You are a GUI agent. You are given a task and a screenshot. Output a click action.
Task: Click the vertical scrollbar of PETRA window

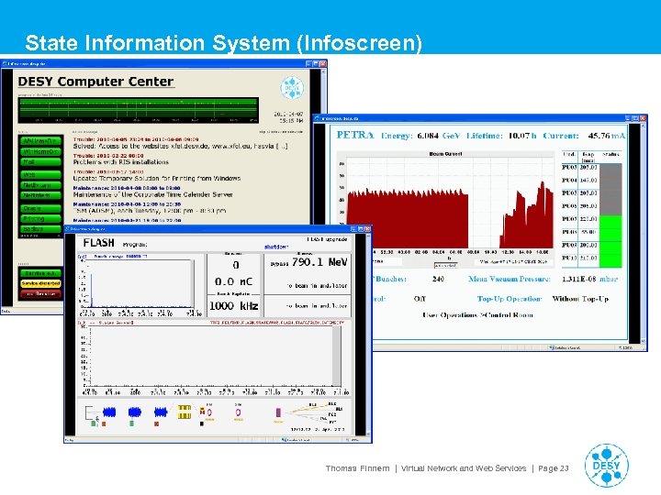point(644,233)
